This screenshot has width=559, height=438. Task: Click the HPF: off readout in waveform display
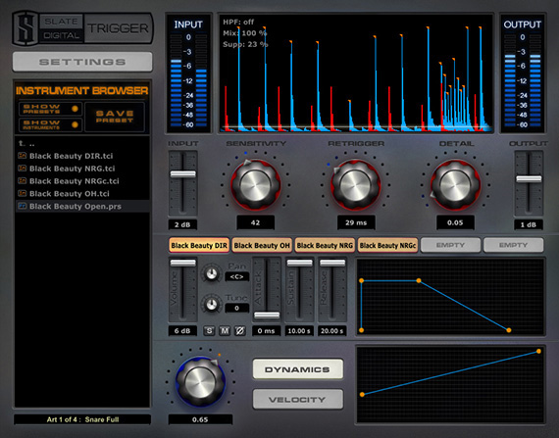pos(238,22)
